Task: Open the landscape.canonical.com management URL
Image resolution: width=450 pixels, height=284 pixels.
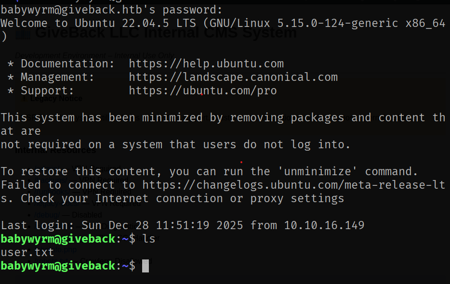Action: [x=233, y=77]
